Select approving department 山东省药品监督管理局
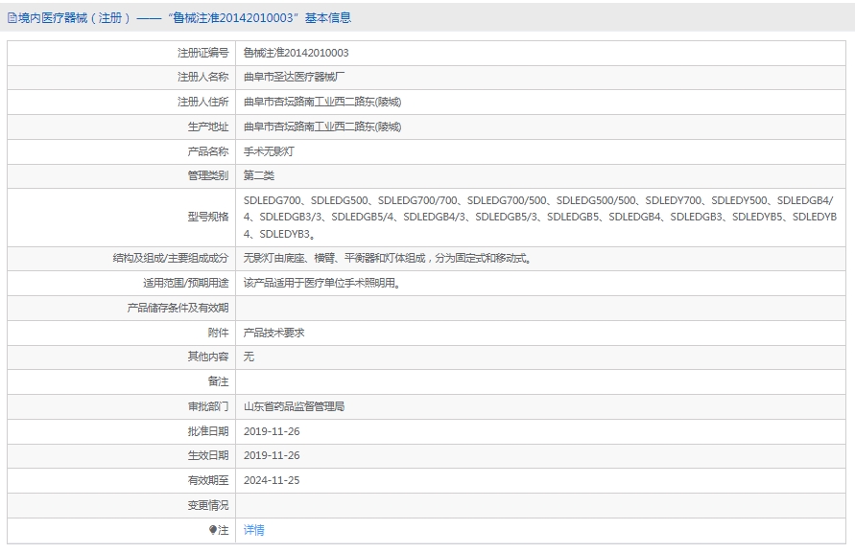 [x=294, y=407]
